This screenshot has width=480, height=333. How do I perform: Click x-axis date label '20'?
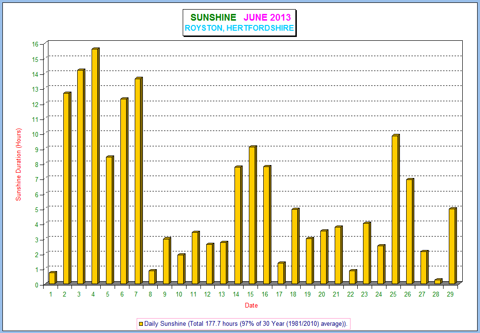[x=322, y=295]
